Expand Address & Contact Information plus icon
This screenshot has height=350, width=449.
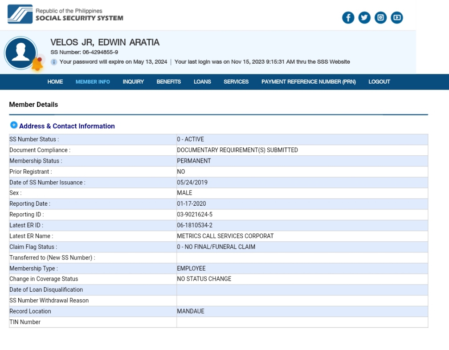click(x=13, y=126)
